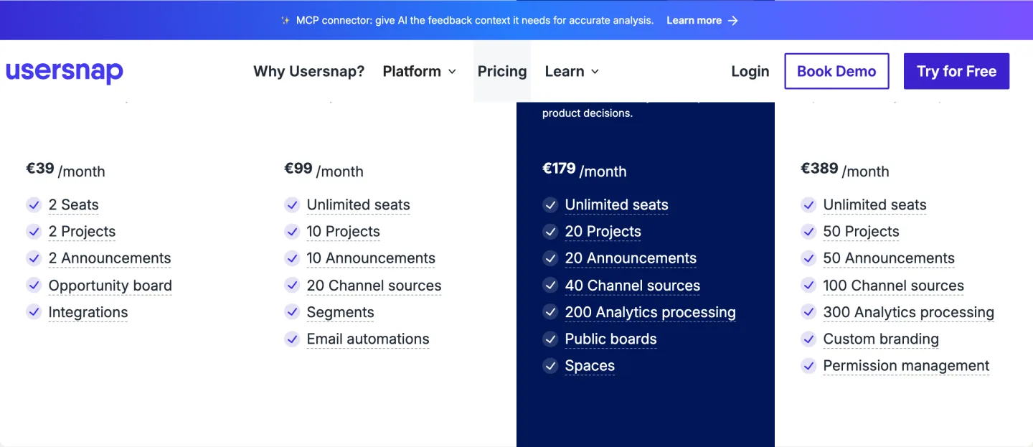This screenshot has width=1033, height=447.
Task: Open the Platform nav item
Action: pos(420,72)
